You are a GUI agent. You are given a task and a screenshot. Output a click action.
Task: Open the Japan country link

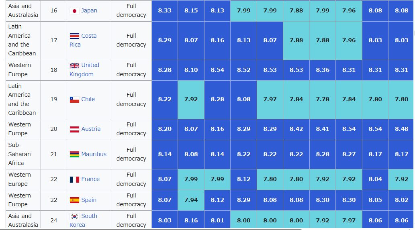click(89, 10)
